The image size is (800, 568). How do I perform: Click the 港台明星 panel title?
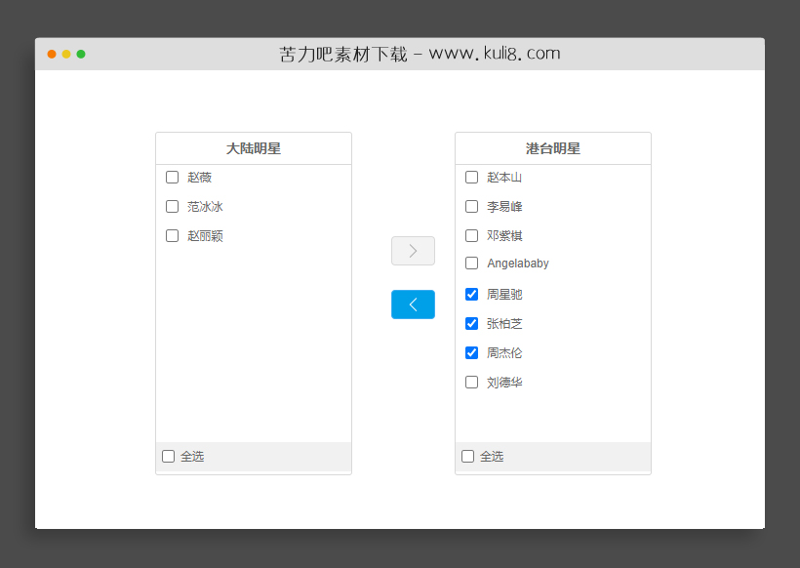552,147
